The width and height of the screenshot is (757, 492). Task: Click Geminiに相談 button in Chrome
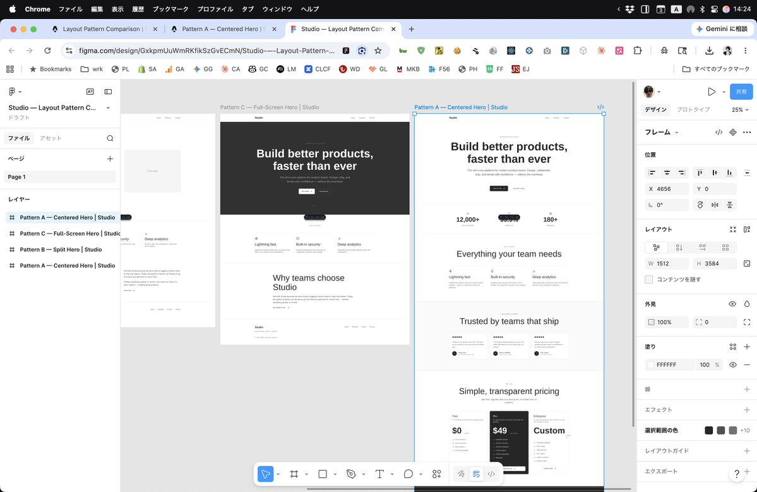pos(722,29)
